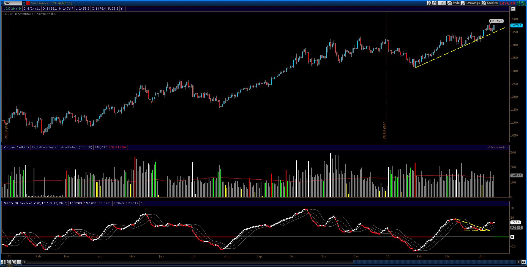Click the small gear left of symbol box

tap(2, 3)
